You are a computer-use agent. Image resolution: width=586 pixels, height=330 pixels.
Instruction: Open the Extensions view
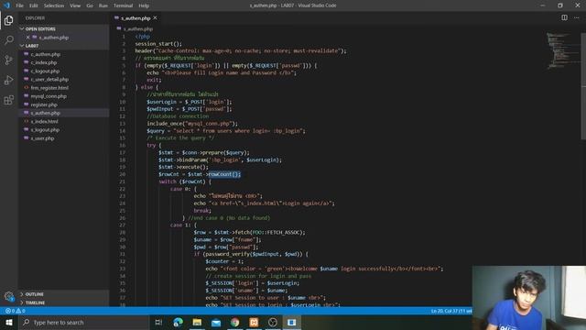[x=8, y=100]
